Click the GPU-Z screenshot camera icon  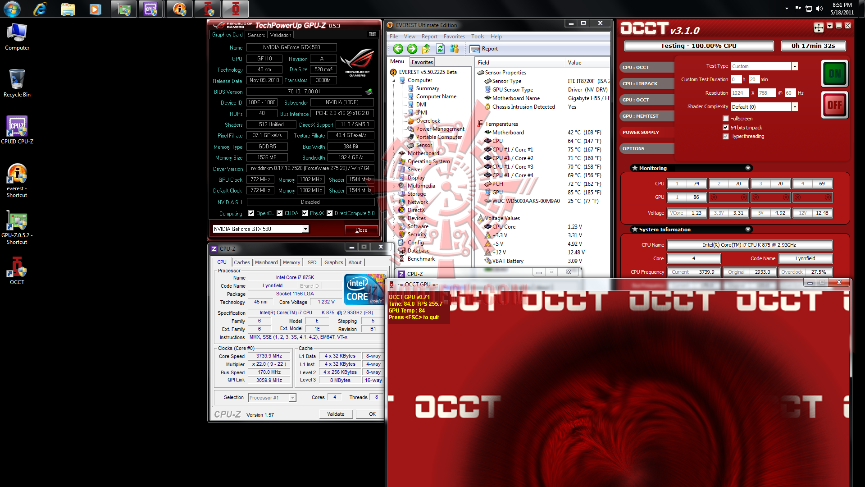coord(373,34)
